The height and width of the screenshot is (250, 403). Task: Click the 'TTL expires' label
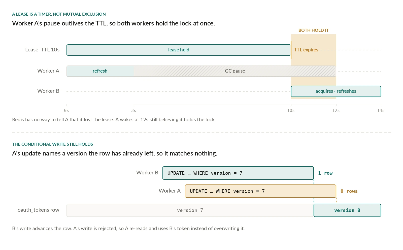(306, 50)
